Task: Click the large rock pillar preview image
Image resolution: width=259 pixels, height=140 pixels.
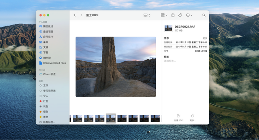Action: [115, 67]
